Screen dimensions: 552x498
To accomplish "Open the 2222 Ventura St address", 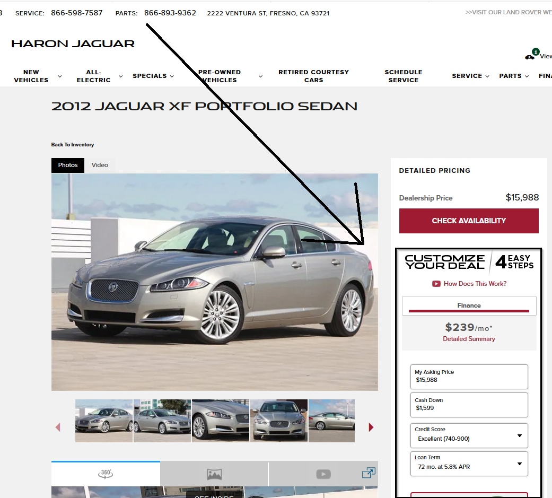I will 268,13.
